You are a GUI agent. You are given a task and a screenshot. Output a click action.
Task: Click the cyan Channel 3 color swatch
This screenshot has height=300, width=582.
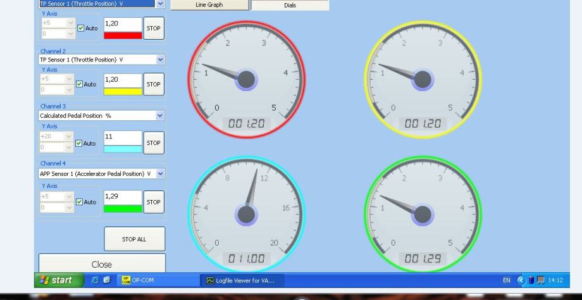click(x=123, y=149)
